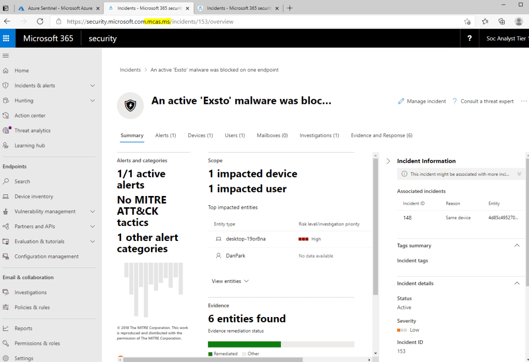Expand the Incidents & alerts menu
This screenshot has height=362, width=529.
(93, 85)
